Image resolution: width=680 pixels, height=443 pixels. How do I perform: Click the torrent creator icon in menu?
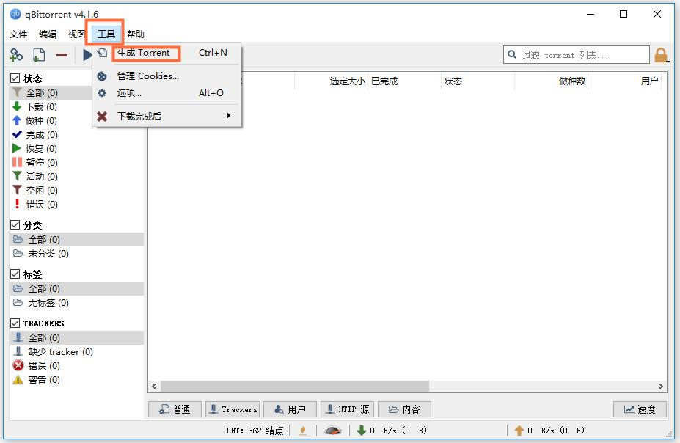(x=102, y=53)
